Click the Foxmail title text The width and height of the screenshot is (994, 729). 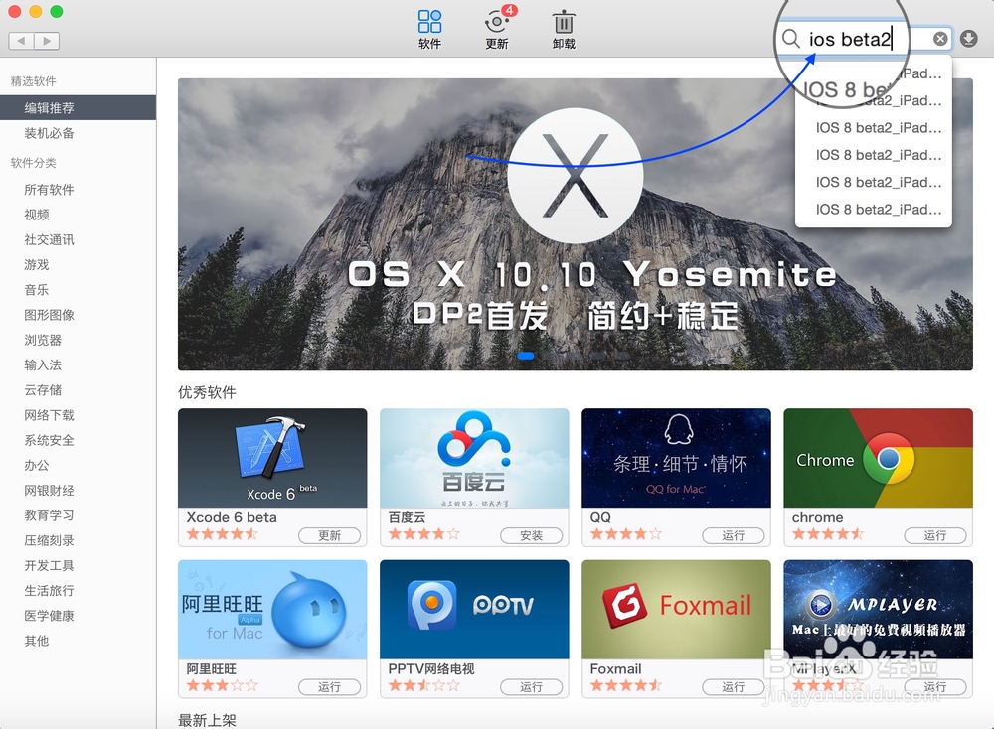tap(615, 668)
